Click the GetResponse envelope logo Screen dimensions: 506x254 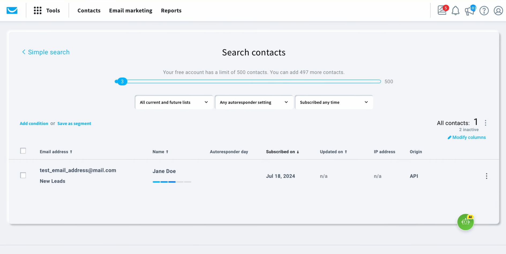pyautogui.click(x=12, y=10)
